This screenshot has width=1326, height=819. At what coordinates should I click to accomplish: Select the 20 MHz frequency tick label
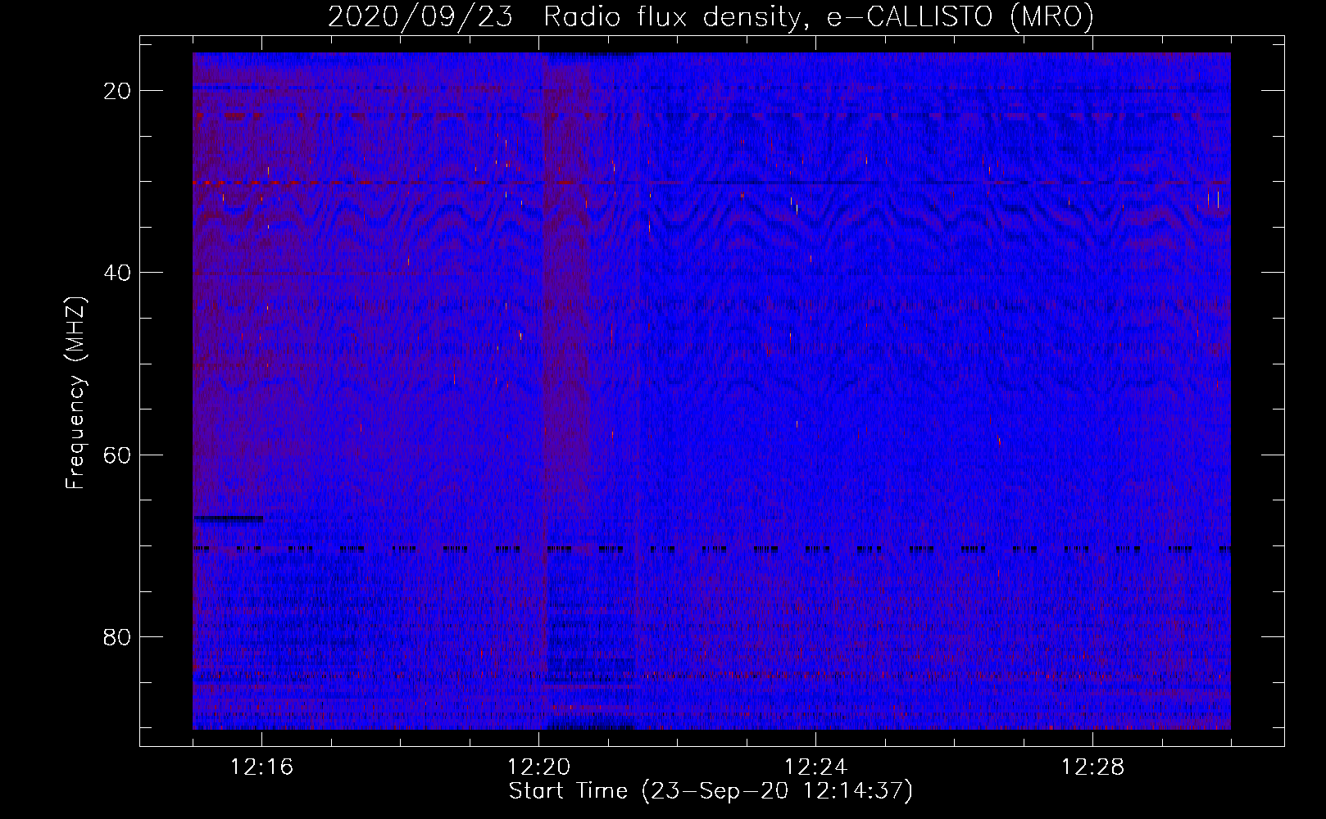(117, 91)
